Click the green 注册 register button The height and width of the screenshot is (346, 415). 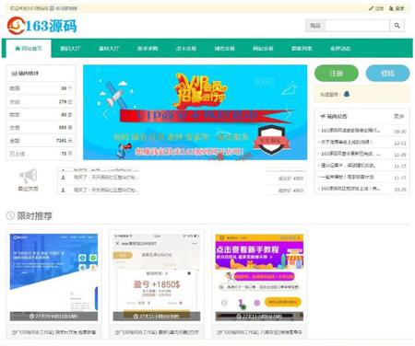pyautogui.click(x=337, y=74)
